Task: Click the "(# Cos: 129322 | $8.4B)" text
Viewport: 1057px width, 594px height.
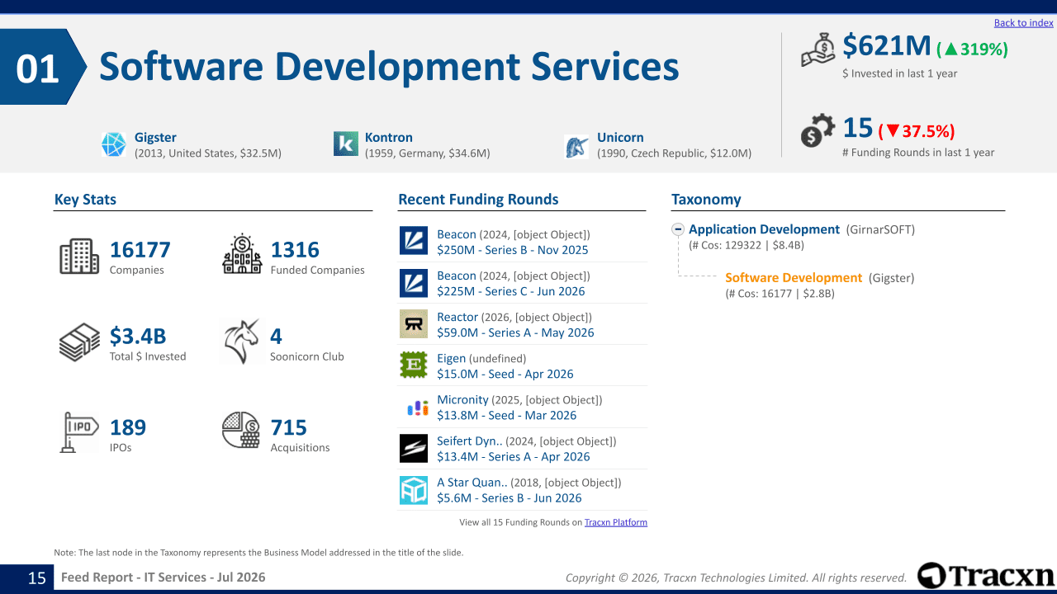Action: click(x=747, y=245)
